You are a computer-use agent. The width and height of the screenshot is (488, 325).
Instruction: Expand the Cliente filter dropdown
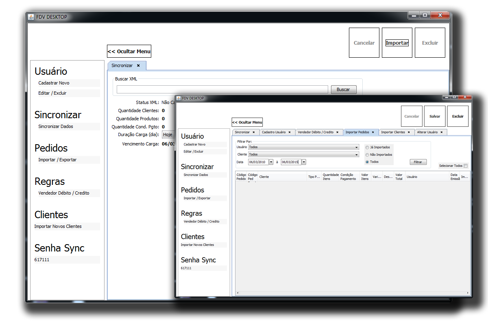point(357,155)
